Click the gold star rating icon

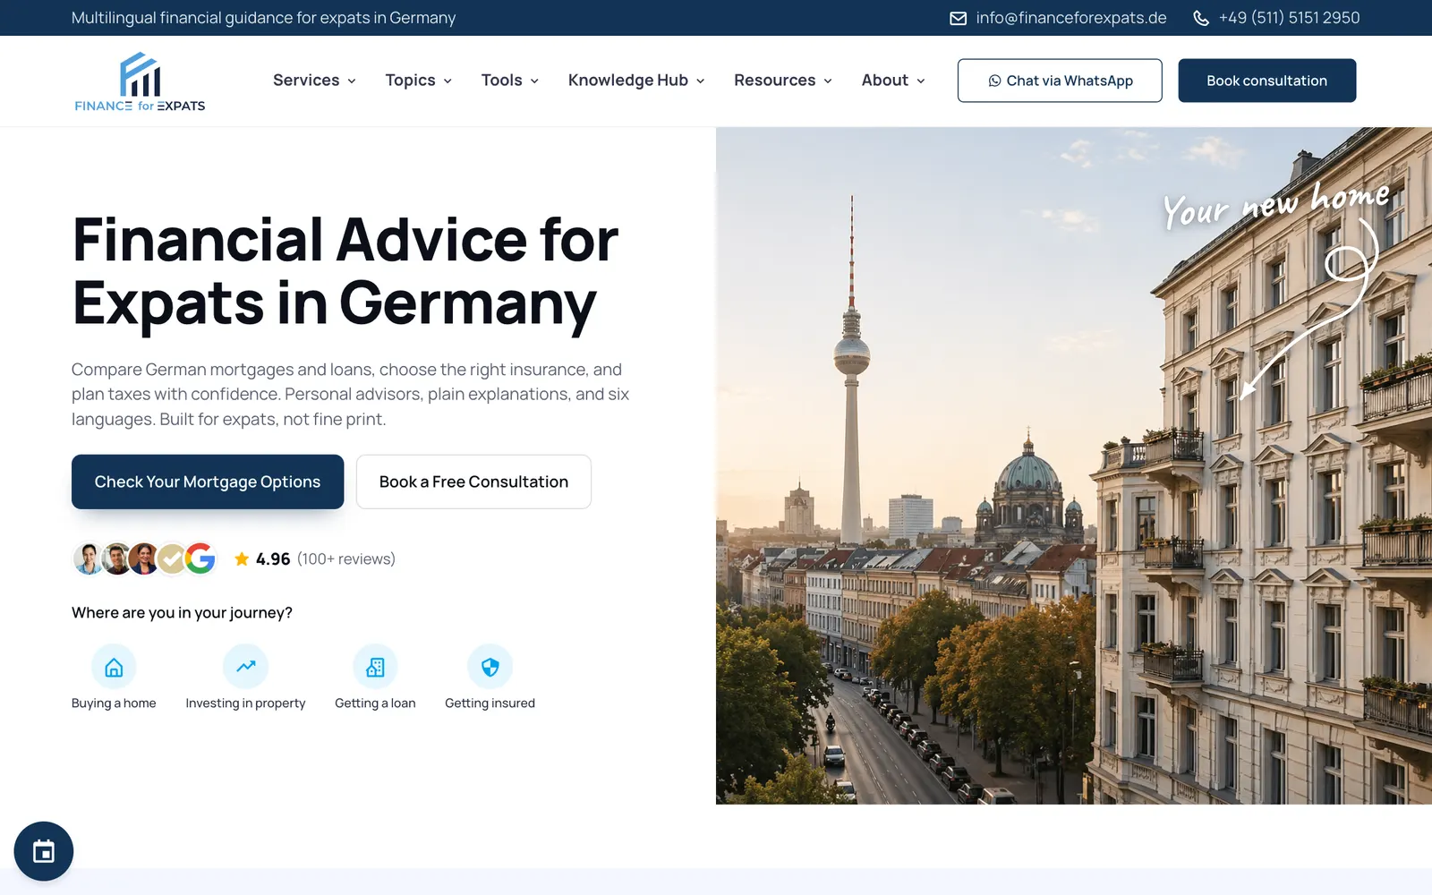click(x=242, y=558)
